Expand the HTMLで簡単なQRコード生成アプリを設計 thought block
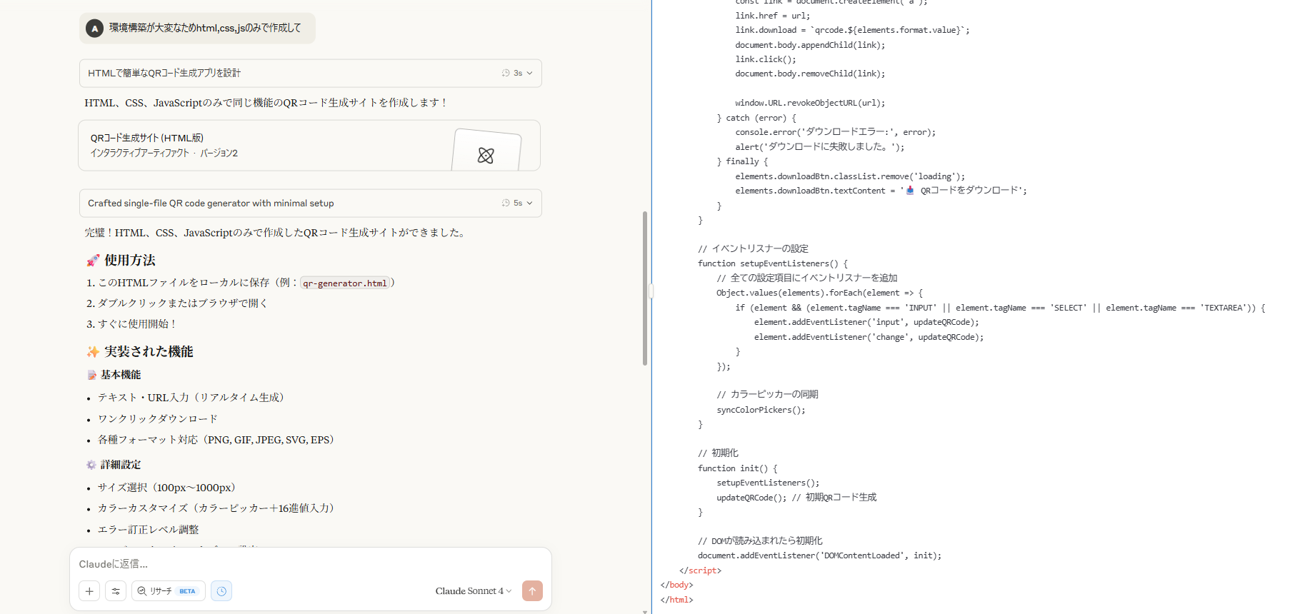 pos(311,73)
